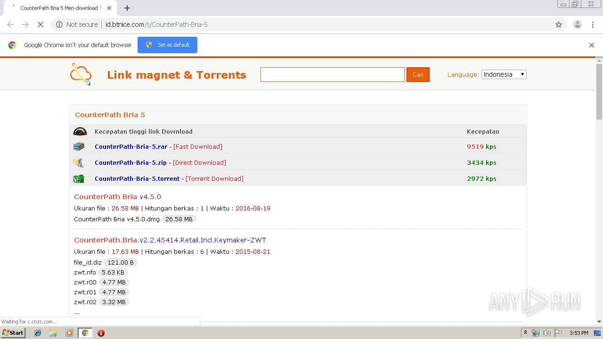Click the [Direct Download] link
The width and height of the screenshot is (603, 339).
click(199, 162)
